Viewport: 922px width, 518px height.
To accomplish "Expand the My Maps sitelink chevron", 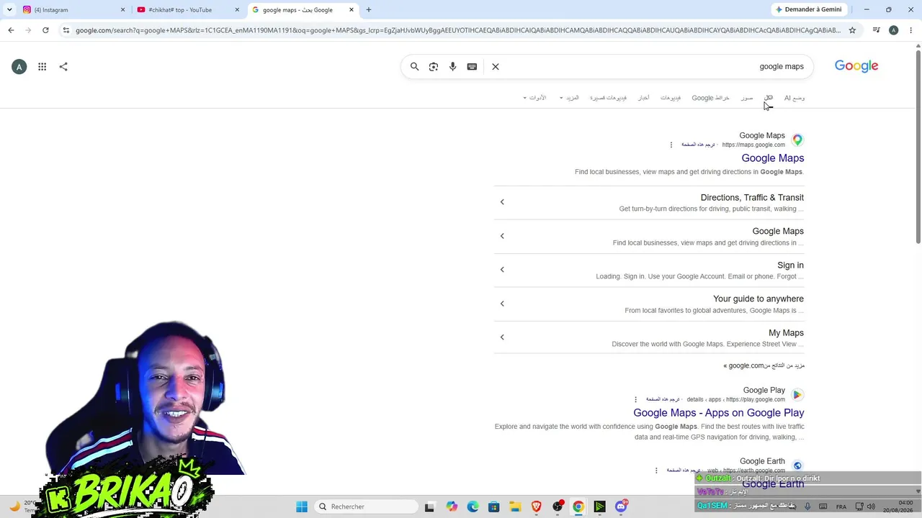I will pos(502,337).
